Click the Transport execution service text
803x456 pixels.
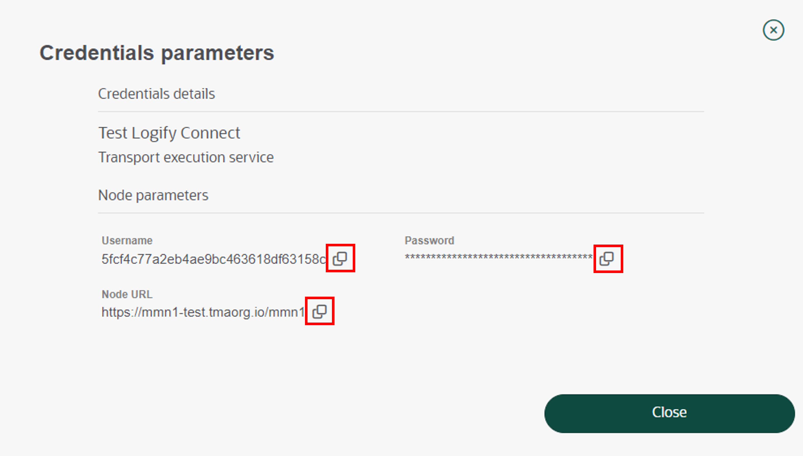pos(186,157)
